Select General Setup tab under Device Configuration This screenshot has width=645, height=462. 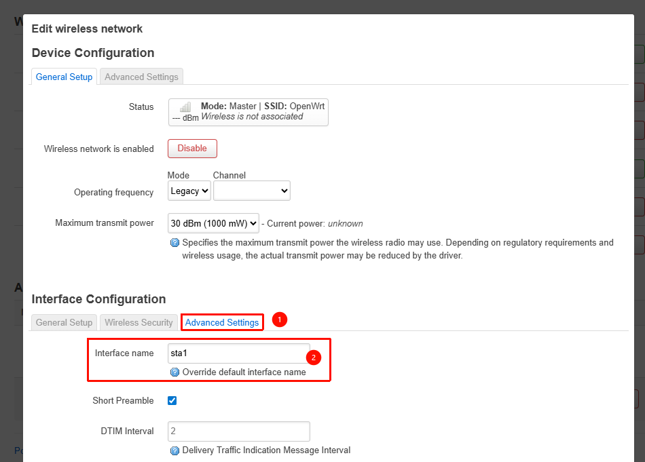pyautogui.click(x=64, y=77)
